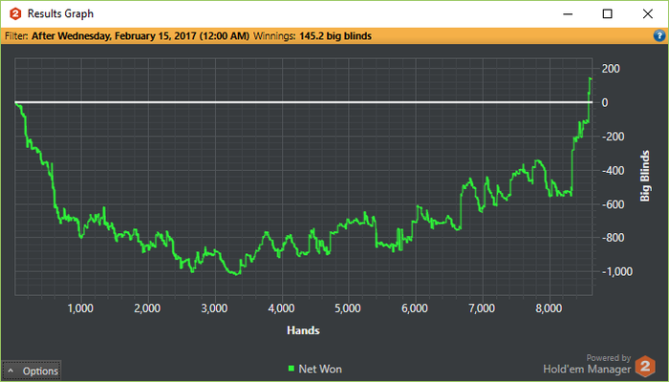The image size is (669, 382).
Task: Click the 200 big blinds axis label
Action: click(611, 69)
